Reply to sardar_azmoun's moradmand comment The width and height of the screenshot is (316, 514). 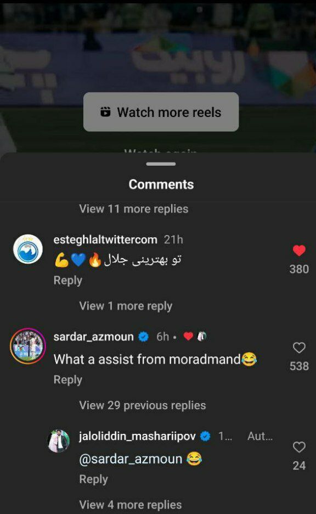[68, 380]
